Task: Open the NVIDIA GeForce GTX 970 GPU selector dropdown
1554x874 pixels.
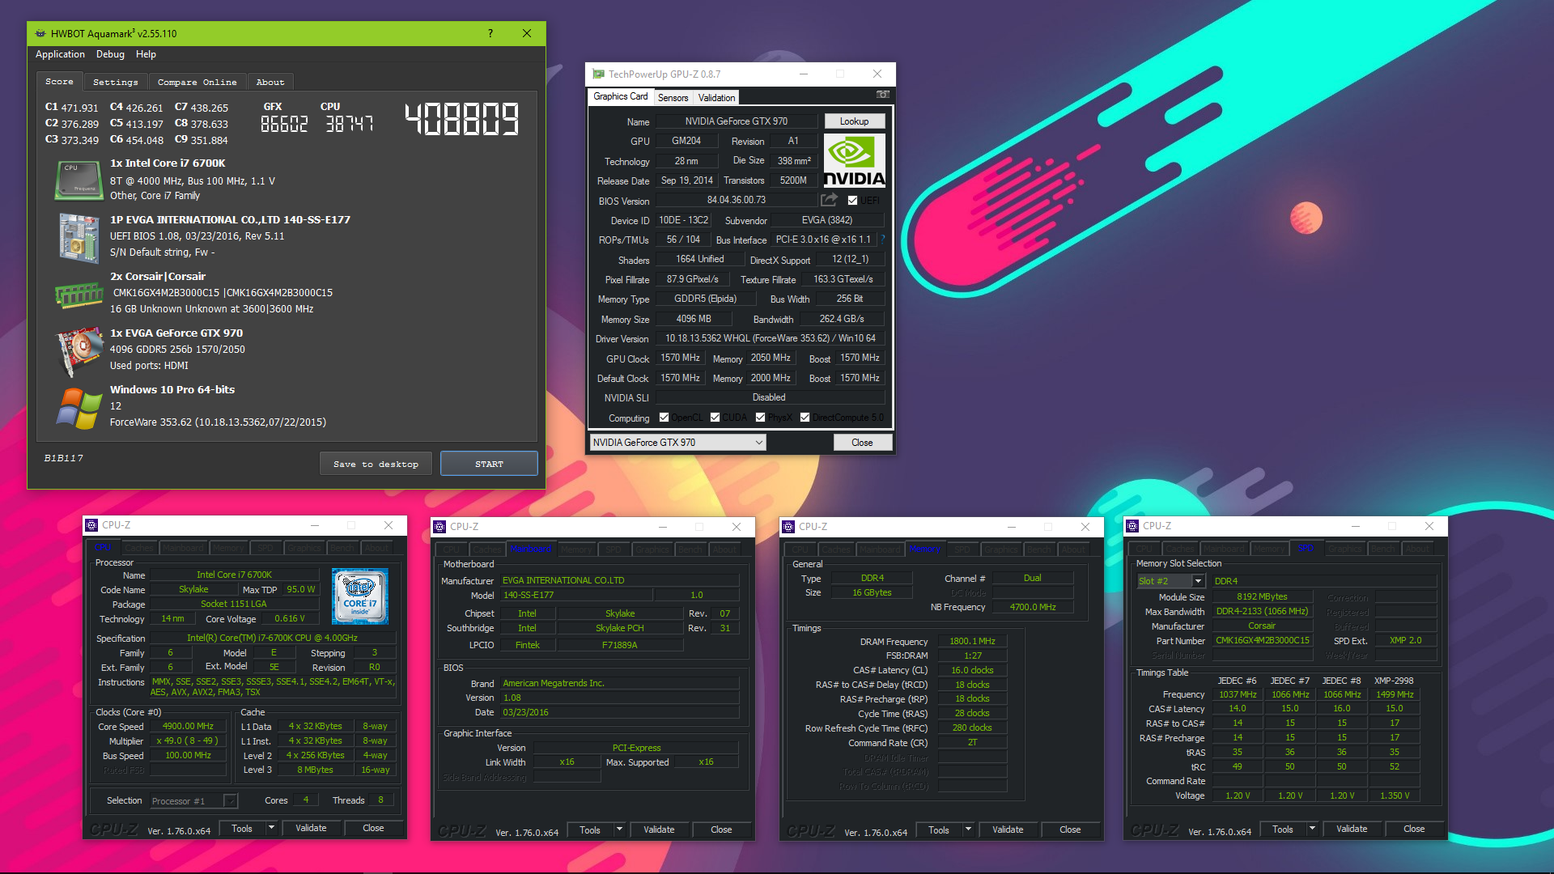Action: 677,443
